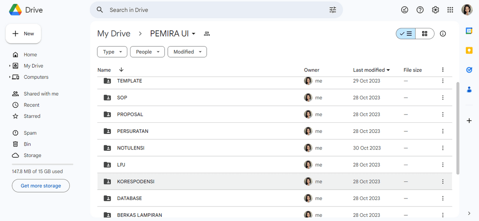Image resolution: width=479 pixels, height=221 pixels.
Task: Go to Home in sidebar
Action: tap(30, 55)
